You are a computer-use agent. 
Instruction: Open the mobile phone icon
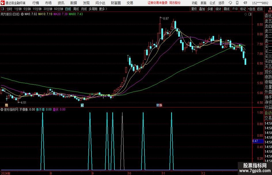click(x=237, y=3)
